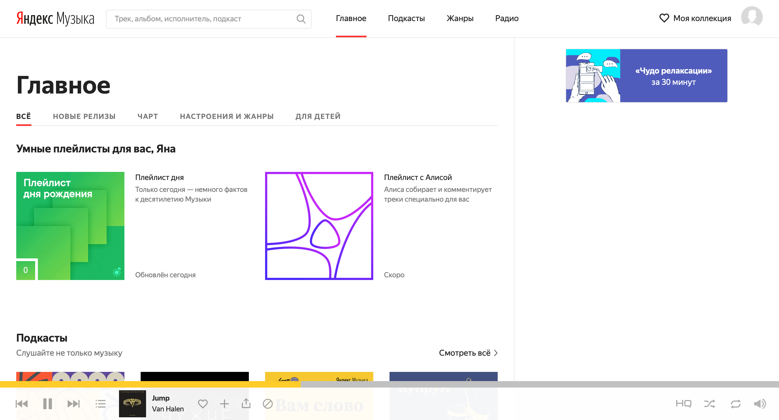This screenshot has height=420, width=779.
Task: Open the Плейлист дня title link
Action: click(159, 177)
